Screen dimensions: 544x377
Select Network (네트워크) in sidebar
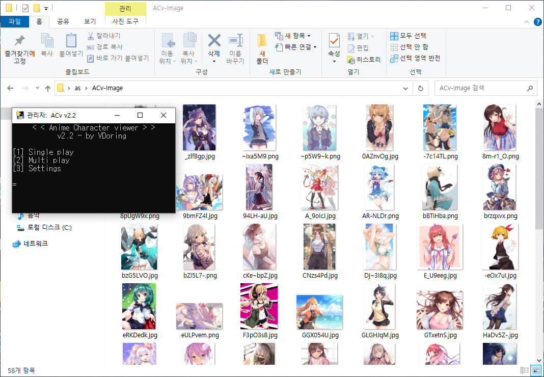click(x=30, y=244)
